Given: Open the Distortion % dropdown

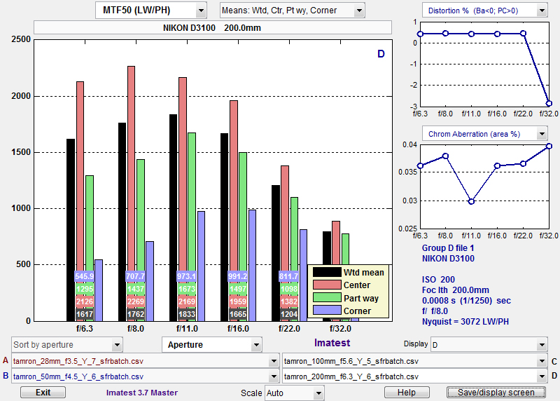Looking at the screenshot, I should pos(484,11).
